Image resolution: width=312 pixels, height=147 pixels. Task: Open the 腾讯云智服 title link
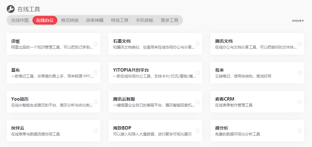(x=124, y=99)
